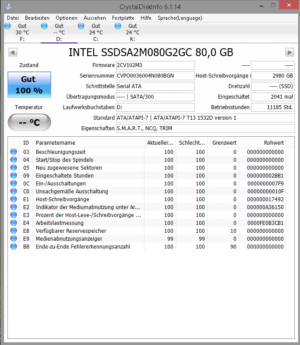Click the Übertragungsmodus field SATA/300
The height and width of the screenshot is (345, 300).
155,97
